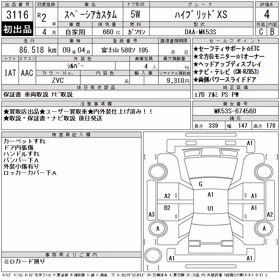
Task: Click the A3 mark on left side sill
Action: point(152,214)
